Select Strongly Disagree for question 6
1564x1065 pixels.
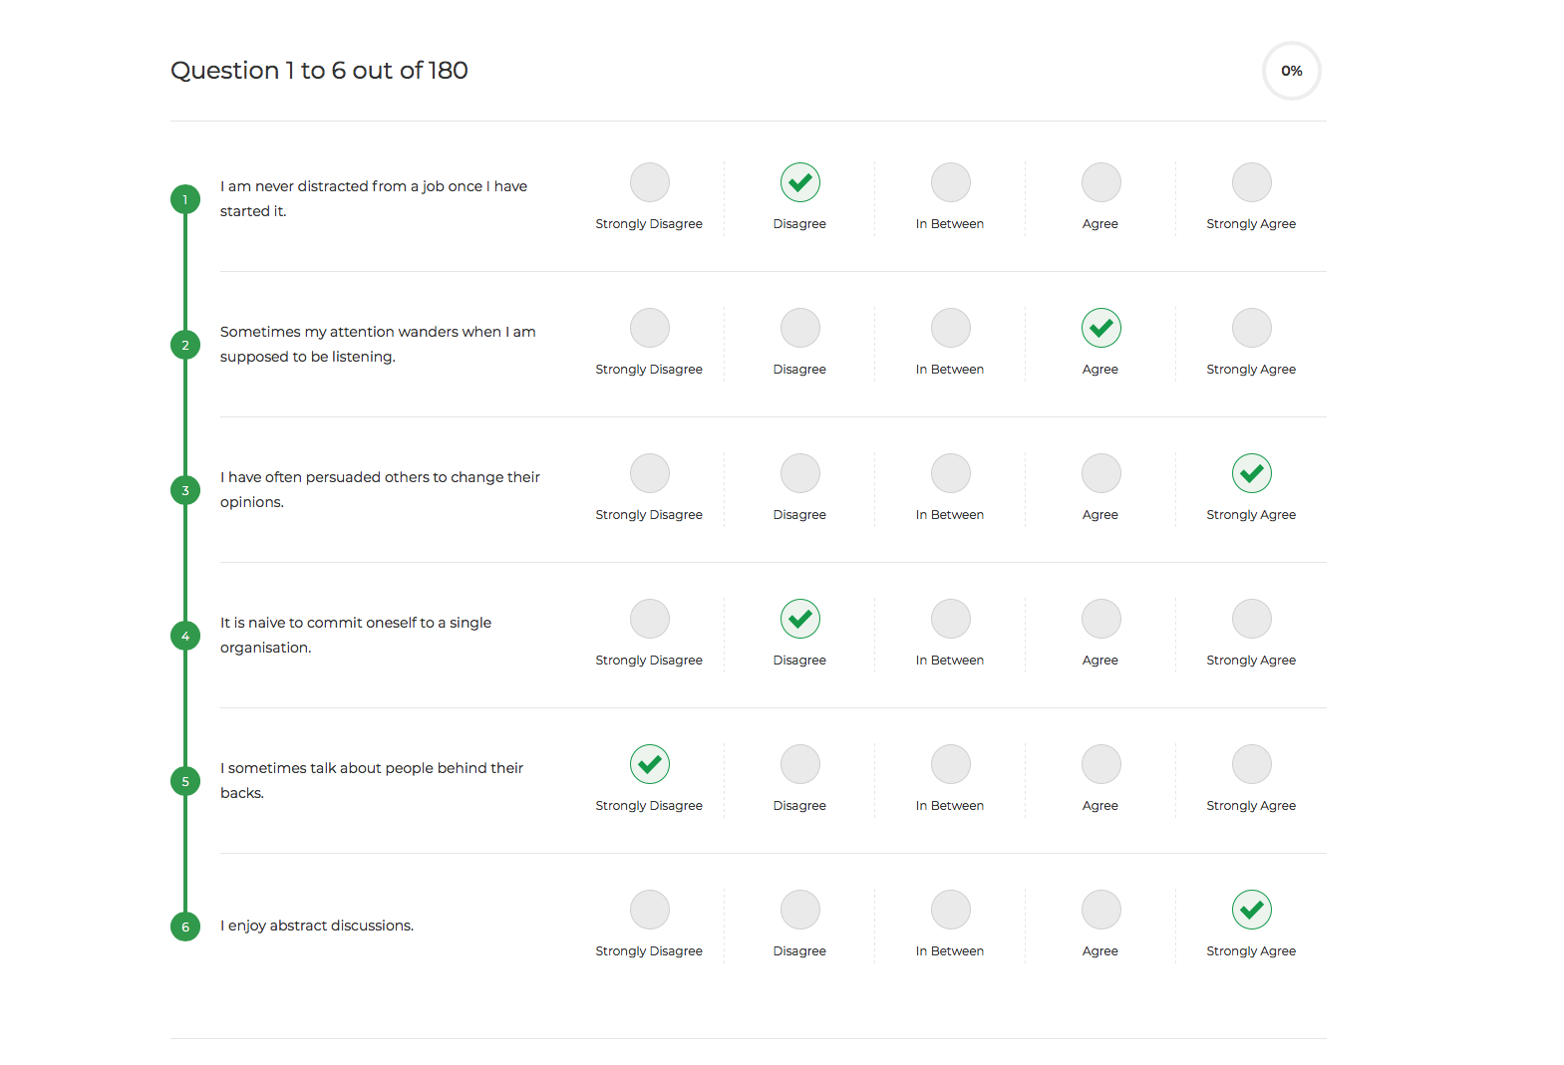[649, 911]
